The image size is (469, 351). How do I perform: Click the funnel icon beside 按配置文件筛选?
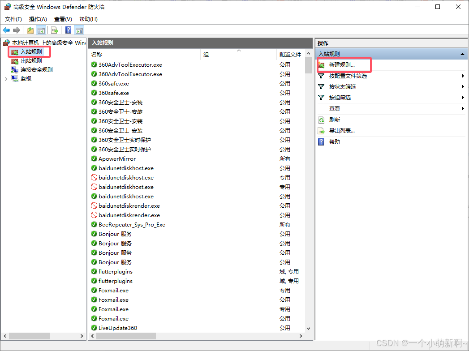(x=321, y=76)
